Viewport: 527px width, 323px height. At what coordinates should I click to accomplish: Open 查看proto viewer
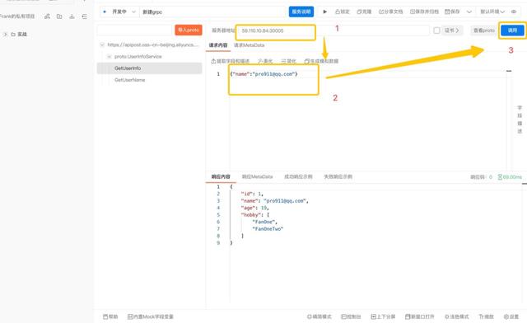(484, 30)
